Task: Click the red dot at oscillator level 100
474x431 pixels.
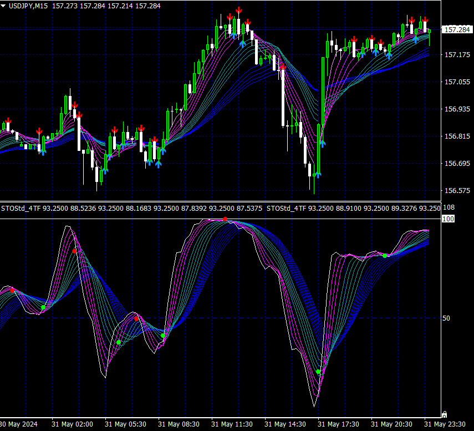Action: (225, 220)
